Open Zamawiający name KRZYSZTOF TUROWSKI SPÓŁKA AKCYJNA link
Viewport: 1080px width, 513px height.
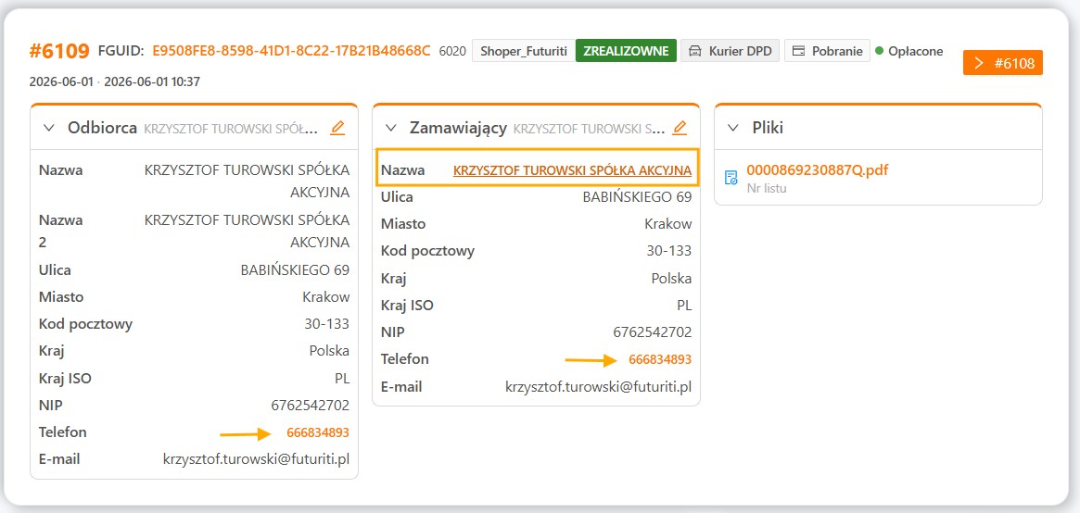pyautogui.click(x=572, y=170)
